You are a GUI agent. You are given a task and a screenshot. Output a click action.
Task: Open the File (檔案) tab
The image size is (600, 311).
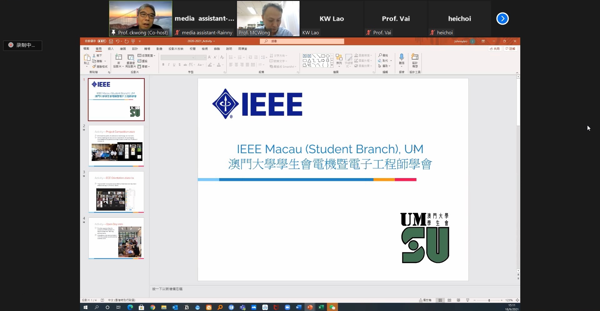[x=86, y=49]
